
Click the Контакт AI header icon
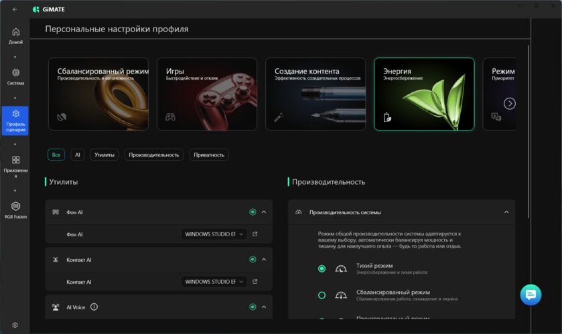pos(56,260)
